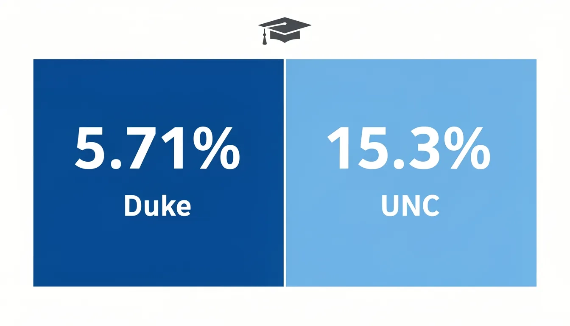Click the graduation cap icon

[285, 31]
